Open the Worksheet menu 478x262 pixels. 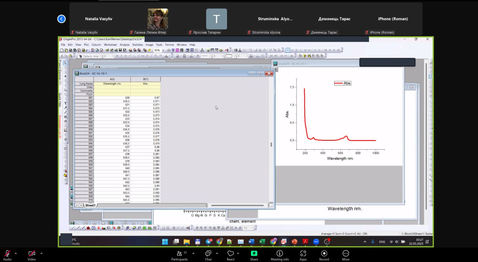coord(110,45)
